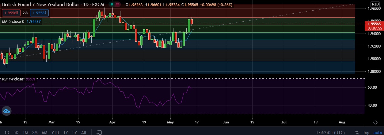Click the FXCM exchange label
Image resolution: width=384 pixels, height=135 pixels.
click(x=98, y=5)
